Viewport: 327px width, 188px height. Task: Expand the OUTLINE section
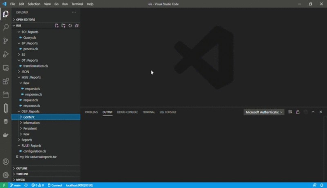(22, 168)
